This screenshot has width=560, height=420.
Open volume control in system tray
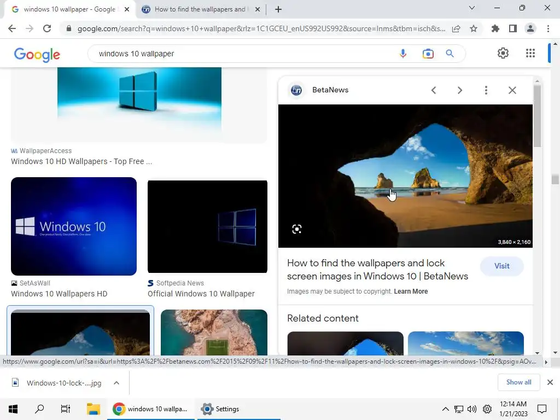click(x=472, y=409)
